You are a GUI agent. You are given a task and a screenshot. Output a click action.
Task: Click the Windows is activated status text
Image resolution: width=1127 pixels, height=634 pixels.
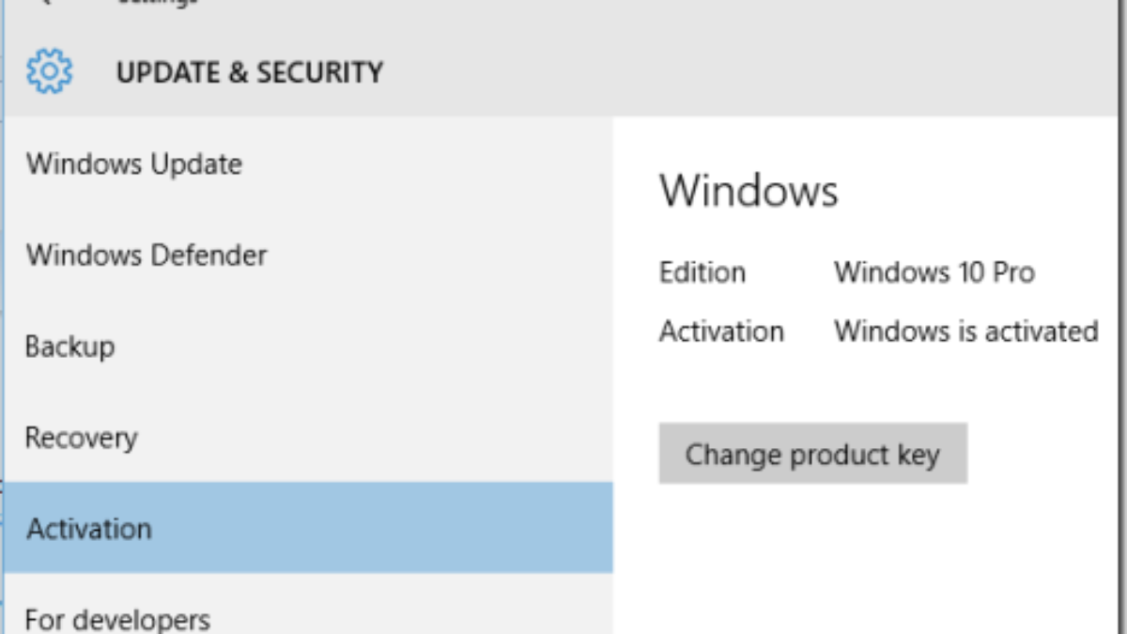[966, 332]
